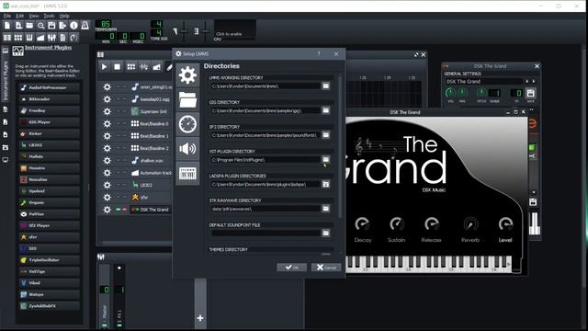The width and height of the screenshot is (588, 331).
Task: Add automation track in Song Editor toolbar
Action: pyautogui.click(x=157, y=67)
